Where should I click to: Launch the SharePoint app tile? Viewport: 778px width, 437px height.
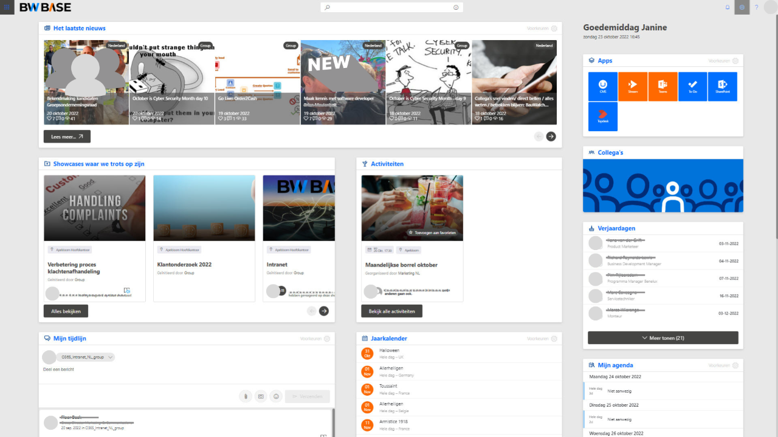click(x=723, y=86)
